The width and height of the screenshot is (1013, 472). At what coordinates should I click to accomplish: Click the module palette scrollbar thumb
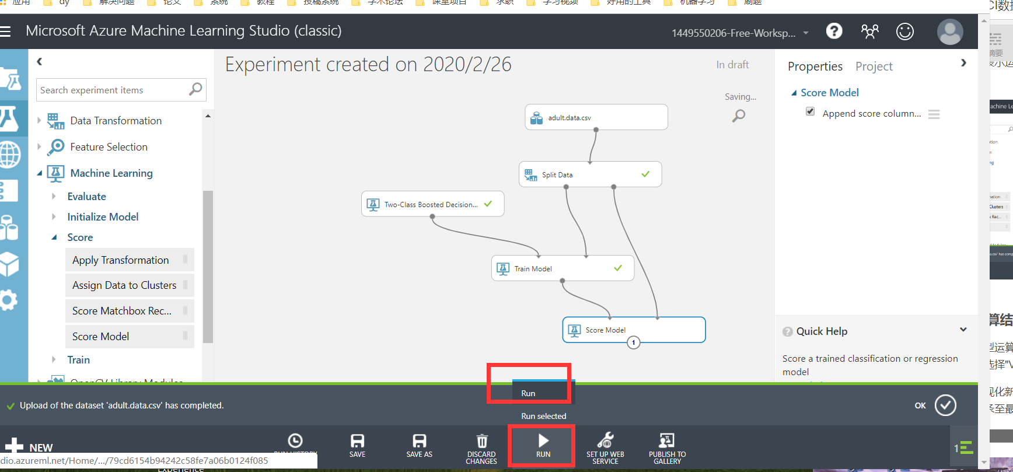point(208,267)
